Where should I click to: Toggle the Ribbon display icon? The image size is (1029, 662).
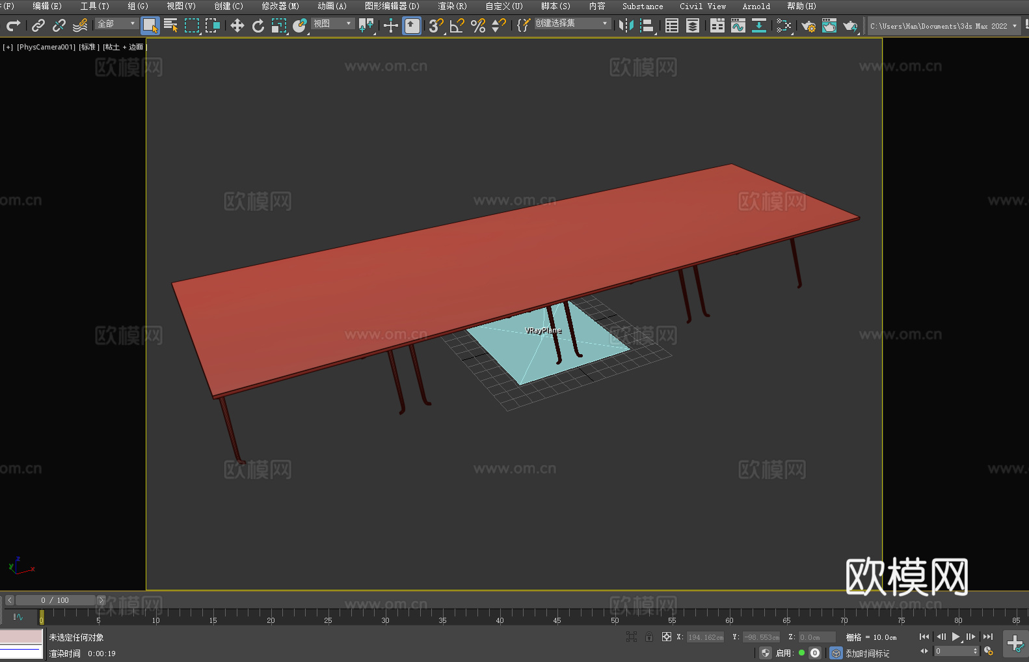[x=717, y=25]
